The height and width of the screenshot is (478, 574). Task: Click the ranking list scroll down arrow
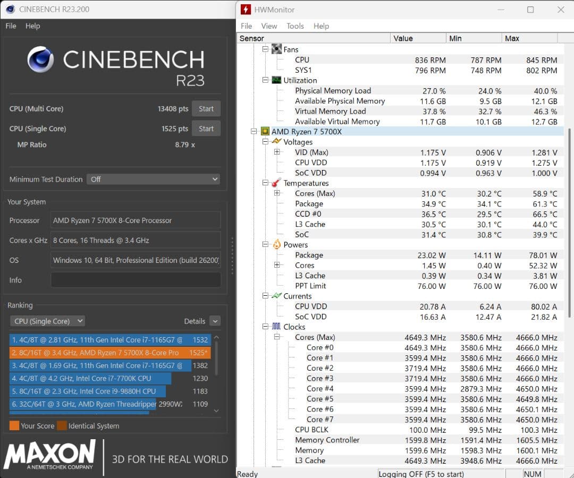tap(216, 411)
